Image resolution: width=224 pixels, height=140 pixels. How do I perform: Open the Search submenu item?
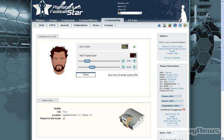pos(65,25)
